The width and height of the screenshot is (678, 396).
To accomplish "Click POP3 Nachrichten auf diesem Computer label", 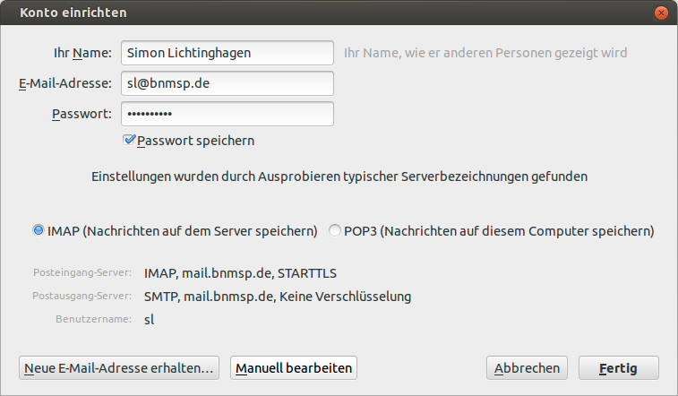I will click(x=499, y=231).
